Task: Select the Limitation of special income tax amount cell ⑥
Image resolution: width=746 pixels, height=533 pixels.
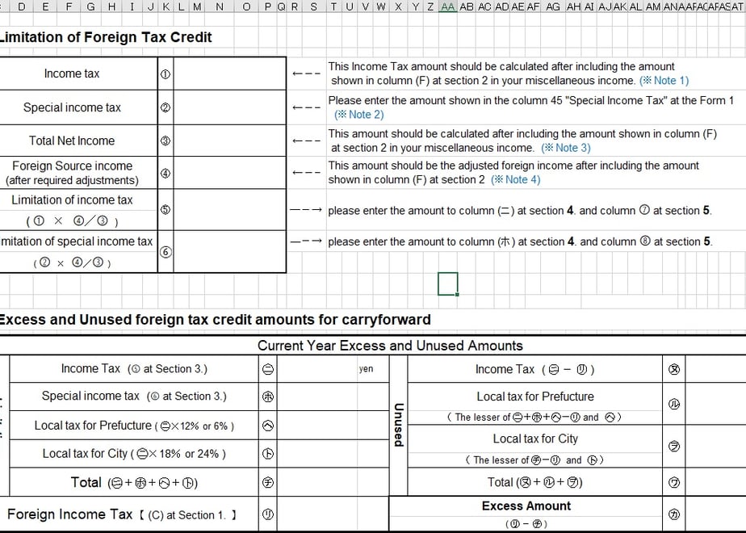Action: tap(230, 252)
